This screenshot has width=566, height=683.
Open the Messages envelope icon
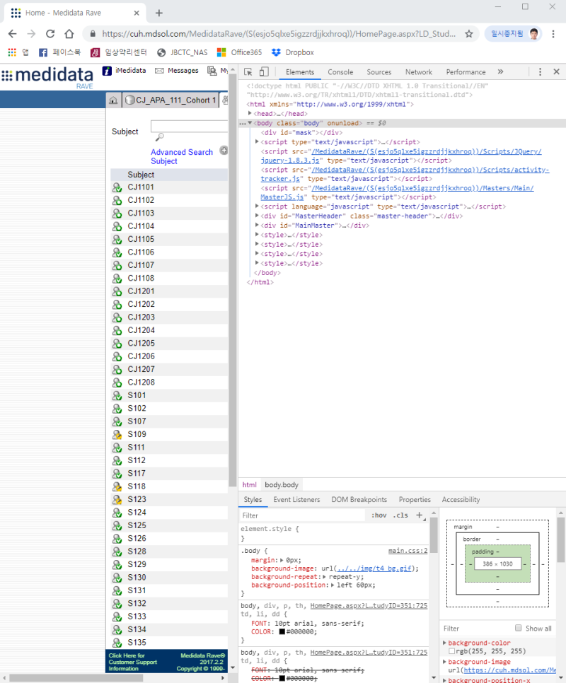tap(159, 71)
